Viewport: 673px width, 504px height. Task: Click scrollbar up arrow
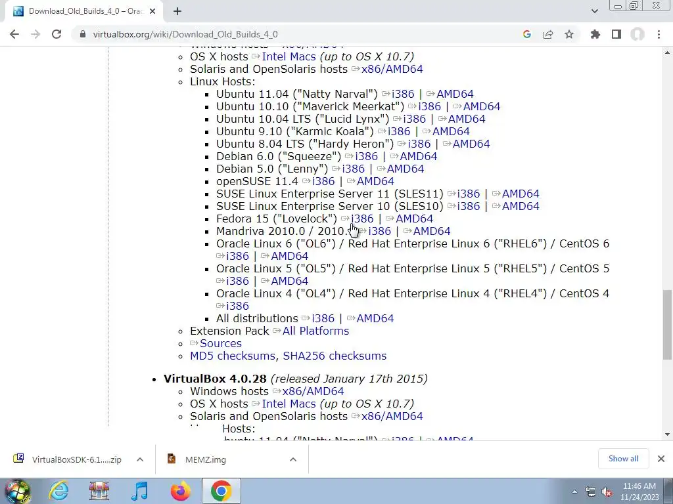[667, 52]
